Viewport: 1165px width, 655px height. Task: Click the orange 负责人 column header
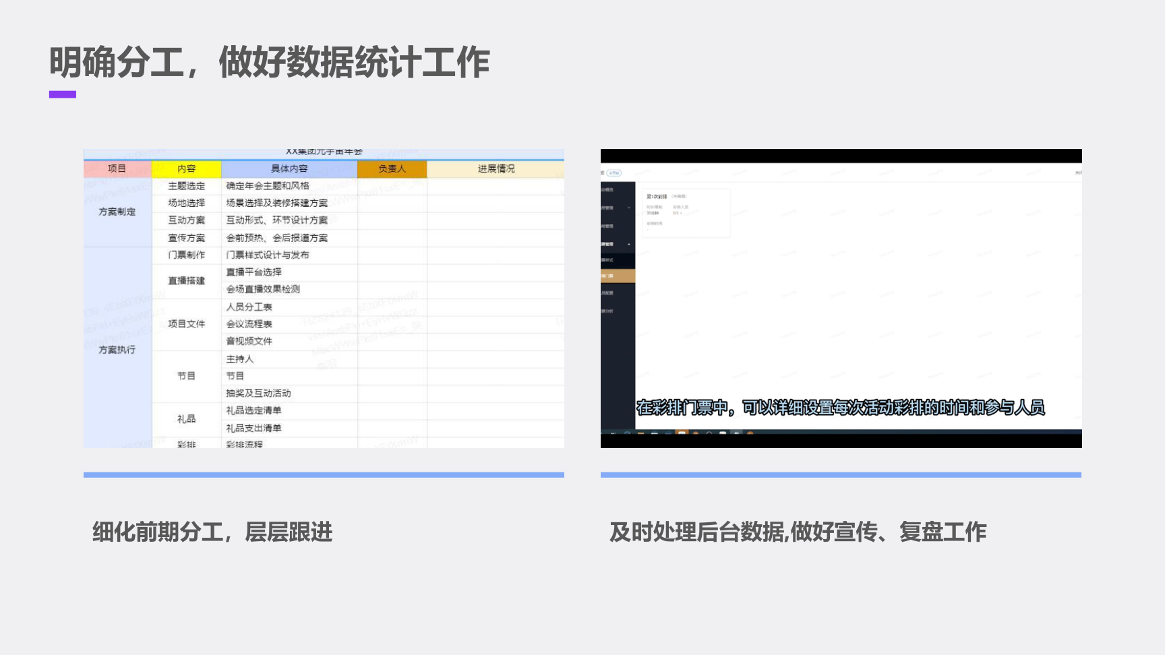tap(392, 168)
